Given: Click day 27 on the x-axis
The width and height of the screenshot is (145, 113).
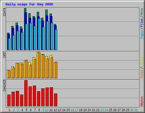Looking at the screenshot, I should pos(119,110).
